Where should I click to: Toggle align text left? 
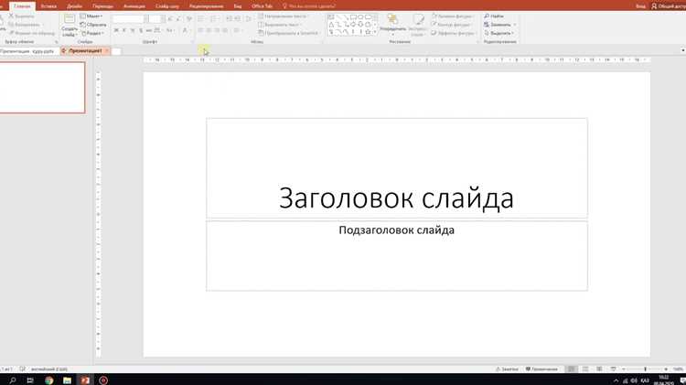pyautogui.click(x=200, y=30)
